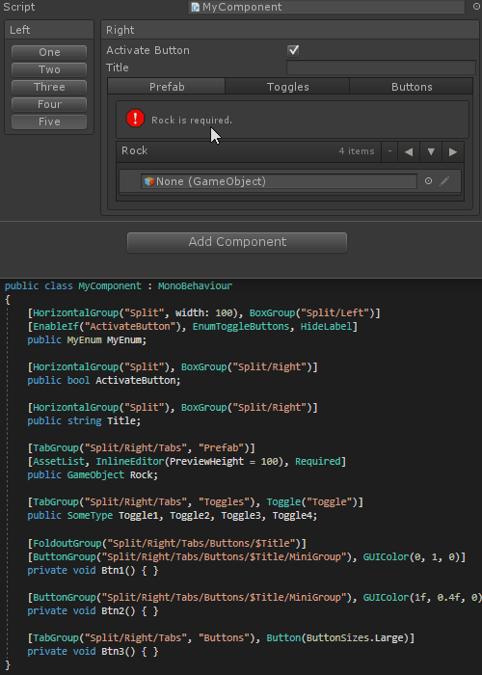The width and height of the screenshot is (482, 675).
Task: Expand Rock list with the down arrow
Action: coord(431,151)
